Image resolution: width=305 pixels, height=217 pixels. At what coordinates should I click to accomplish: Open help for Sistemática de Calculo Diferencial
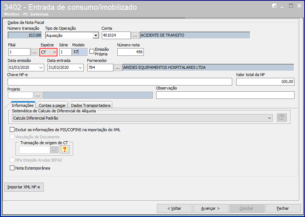[282, 117]
